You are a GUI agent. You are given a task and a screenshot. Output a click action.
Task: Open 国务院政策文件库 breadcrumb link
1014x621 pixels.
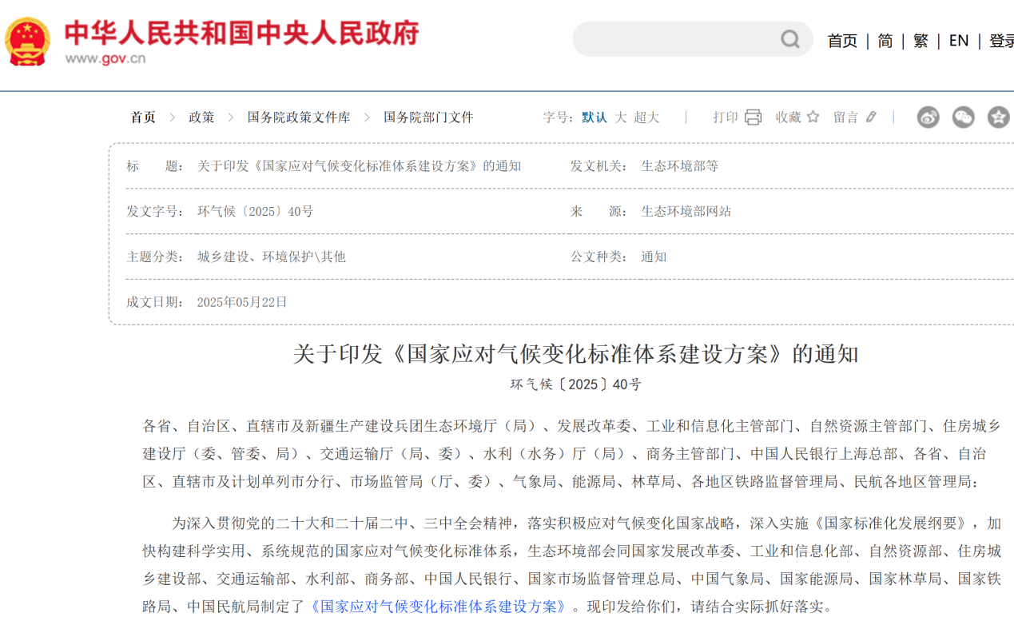click(299, 117)
